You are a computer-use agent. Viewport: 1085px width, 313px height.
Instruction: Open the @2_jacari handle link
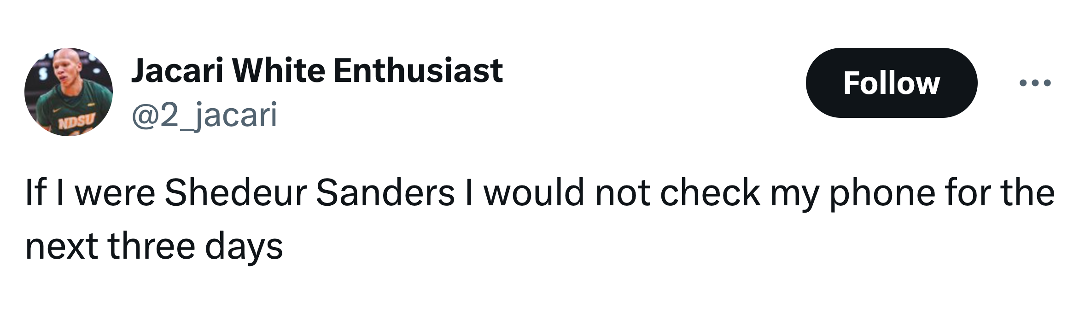[x=204, y=115]
